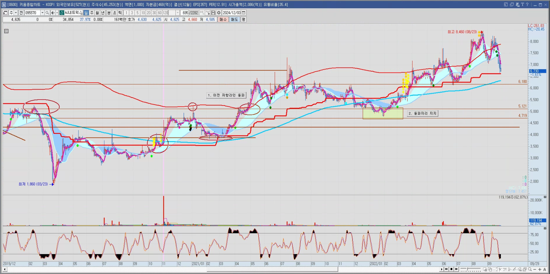550x274 pixels.
Task: Click the continuous lookup icon after 2282
Action: coord(202,13)
